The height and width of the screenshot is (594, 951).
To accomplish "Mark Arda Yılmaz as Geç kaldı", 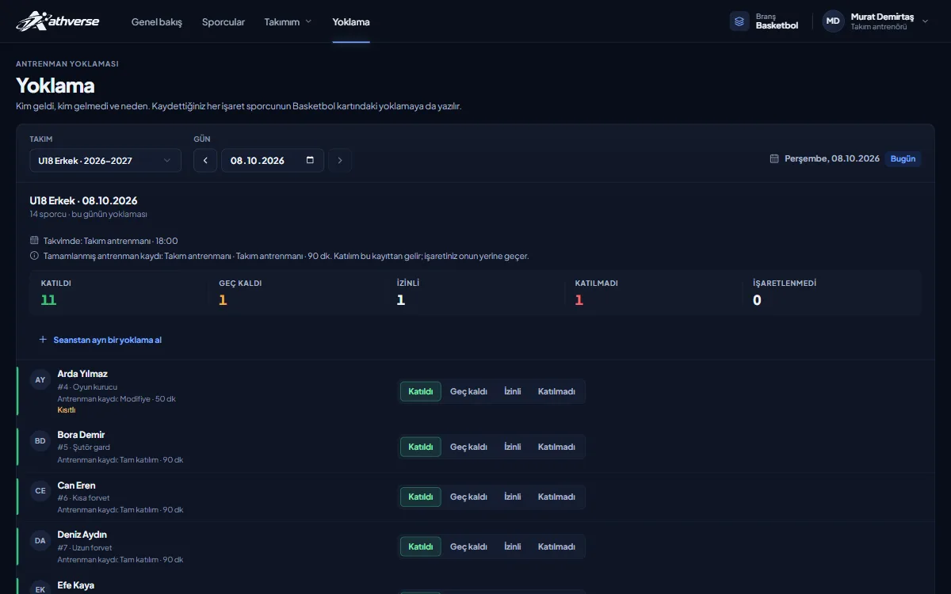I will pos(468,391).
